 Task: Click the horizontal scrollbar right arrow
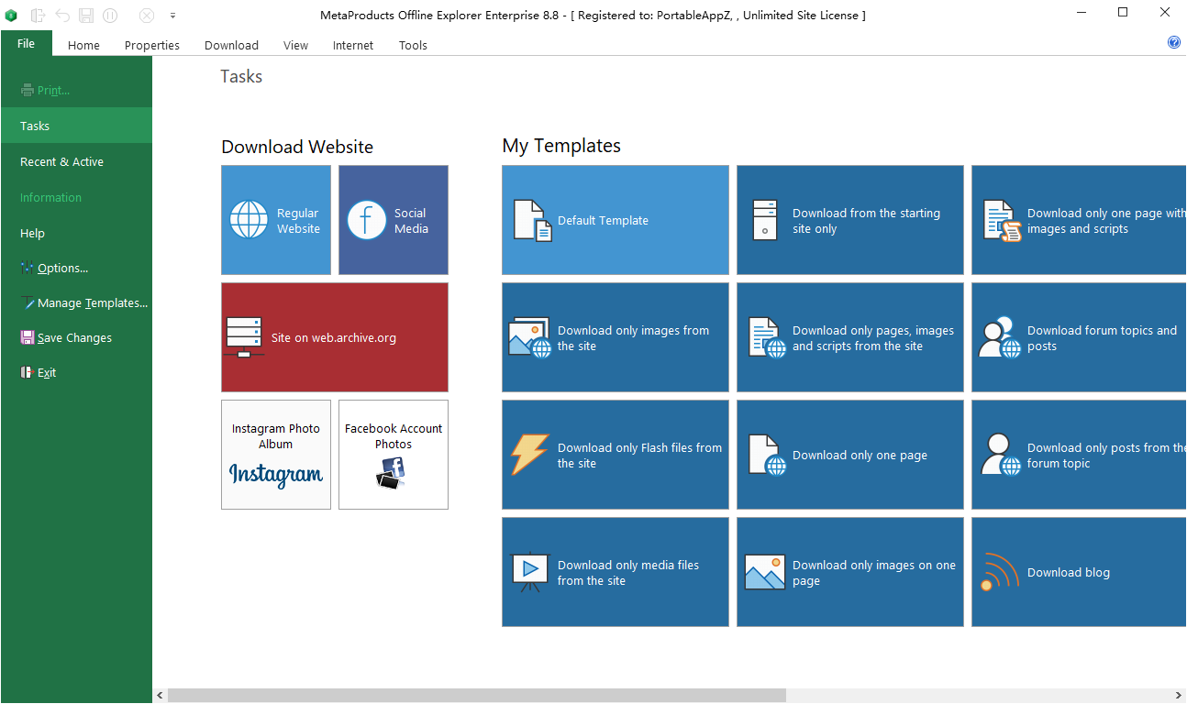1178,696
